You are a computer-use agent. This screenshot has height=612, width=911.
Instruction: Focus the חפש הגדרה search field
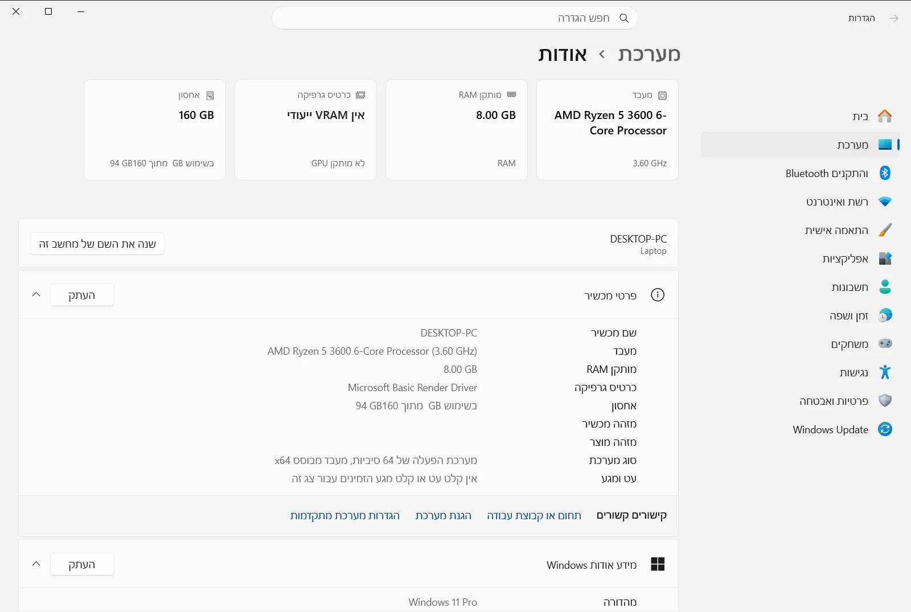point(455,18)
